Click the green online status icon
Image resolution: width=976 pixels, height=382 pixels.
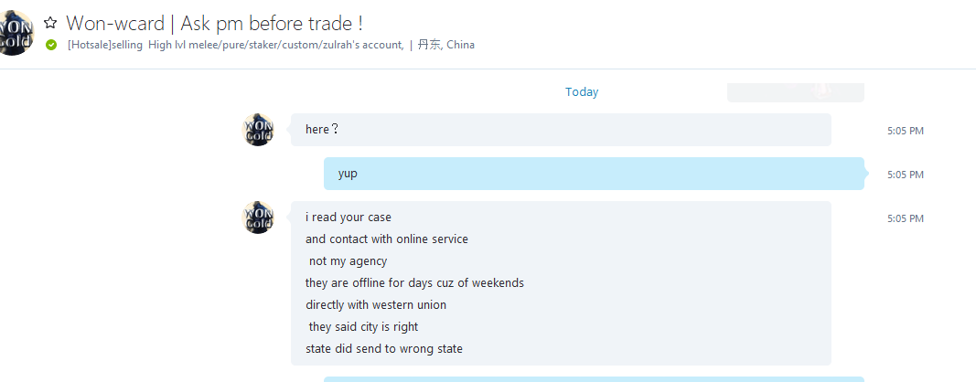(x=51, y=45)
